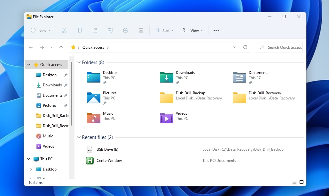Click the Paste icon in the toolbar
The width and height of the screenshot is (329, 196).
[95, 30]
